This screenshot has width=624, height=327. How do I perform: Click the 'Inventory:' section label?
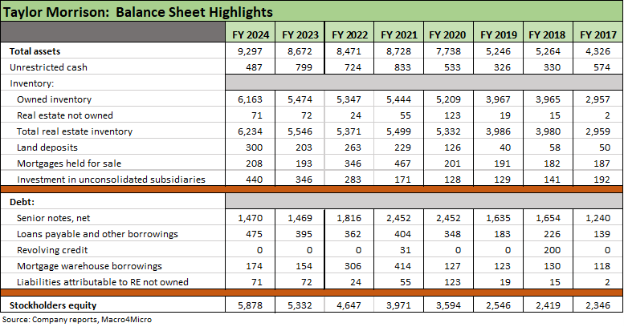pyautogui.click(x=31, y=83)
